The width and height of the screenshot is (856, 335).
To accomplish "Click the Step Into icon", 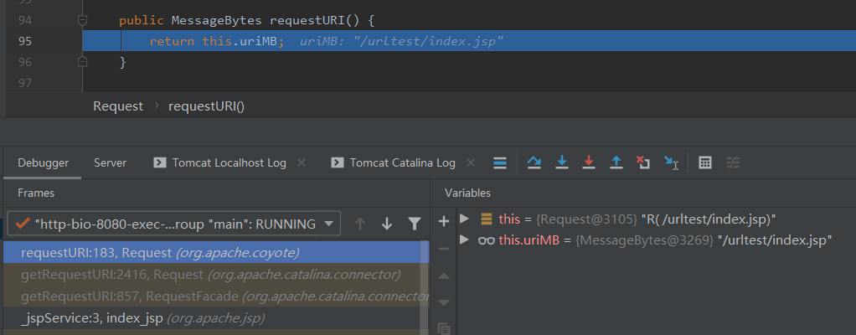I will point(562,162).
